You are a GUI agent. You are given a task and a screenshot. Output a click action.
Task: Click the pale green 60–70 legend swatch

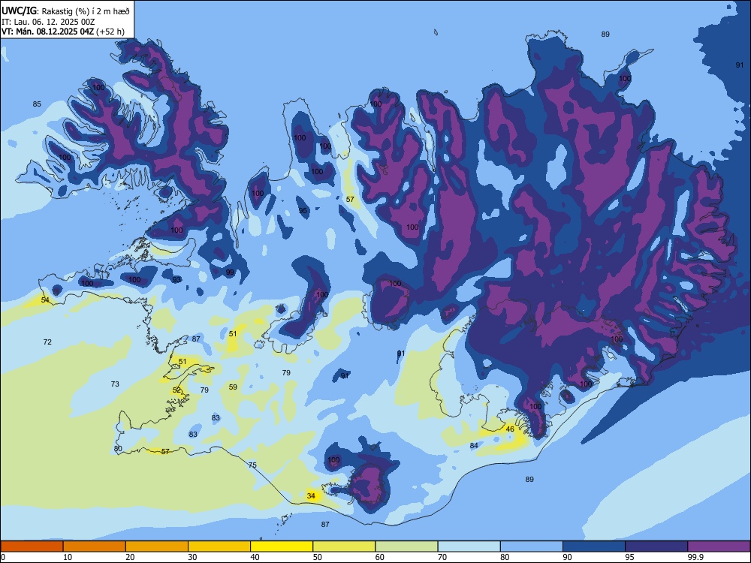pyautogui.click(x=406, y=546)
